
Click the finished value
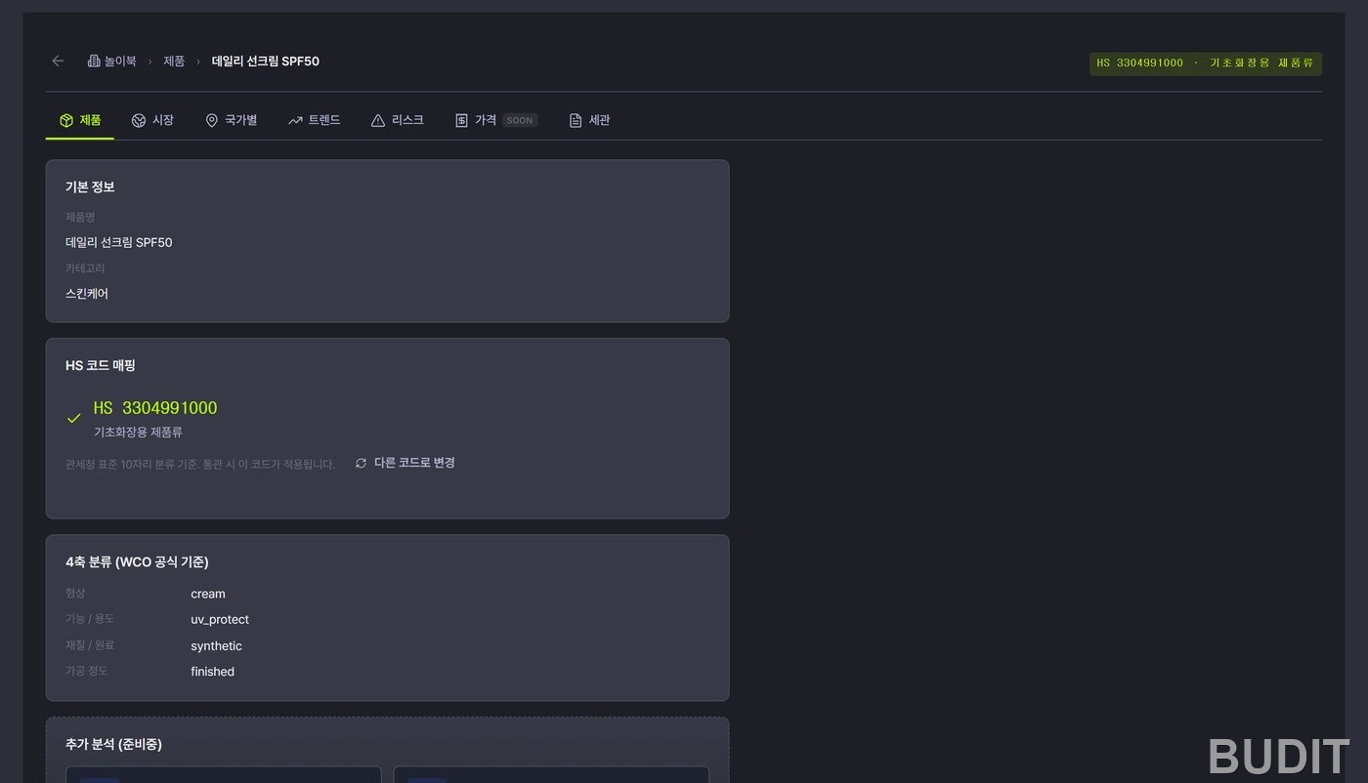click(x=212, y=671)
